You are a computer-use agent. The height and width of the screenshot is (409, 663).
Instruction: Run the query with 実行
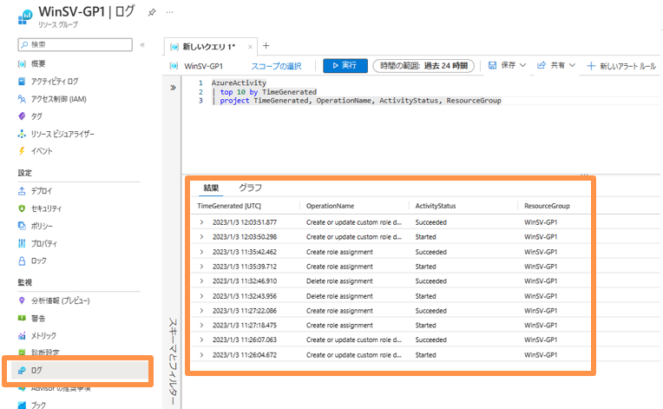click(x=345, y=65)
